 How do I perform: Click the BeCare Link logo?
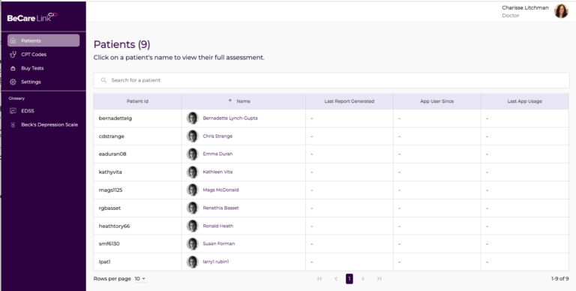(x=32, y=17)
